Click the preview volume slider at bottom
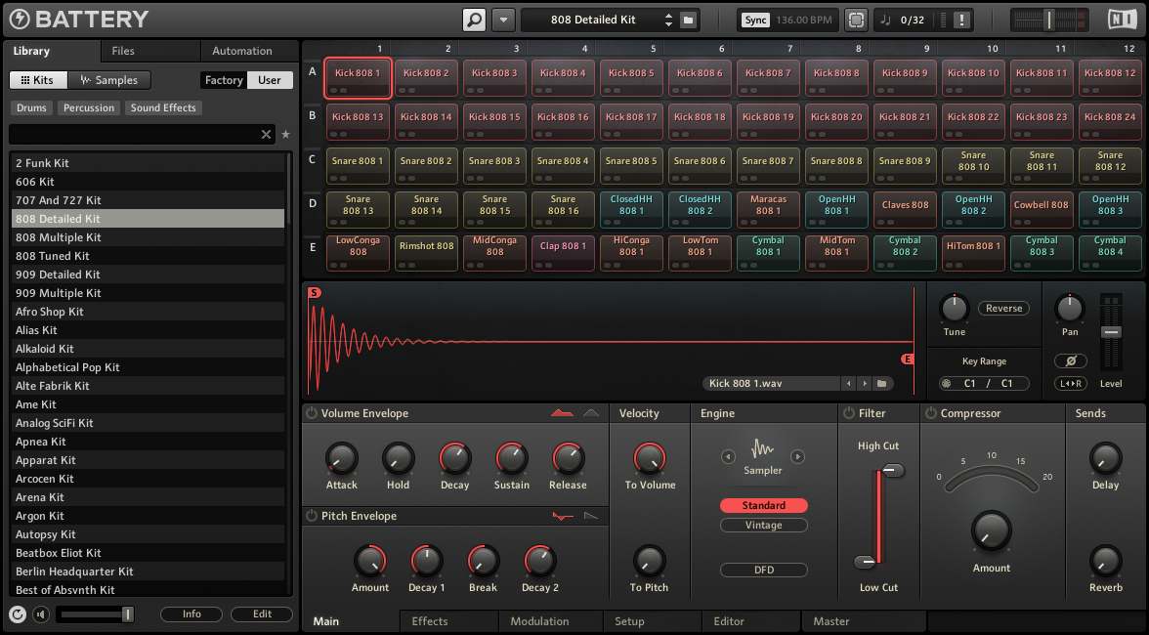The image size is (1149, 635). tap(98, 614)
